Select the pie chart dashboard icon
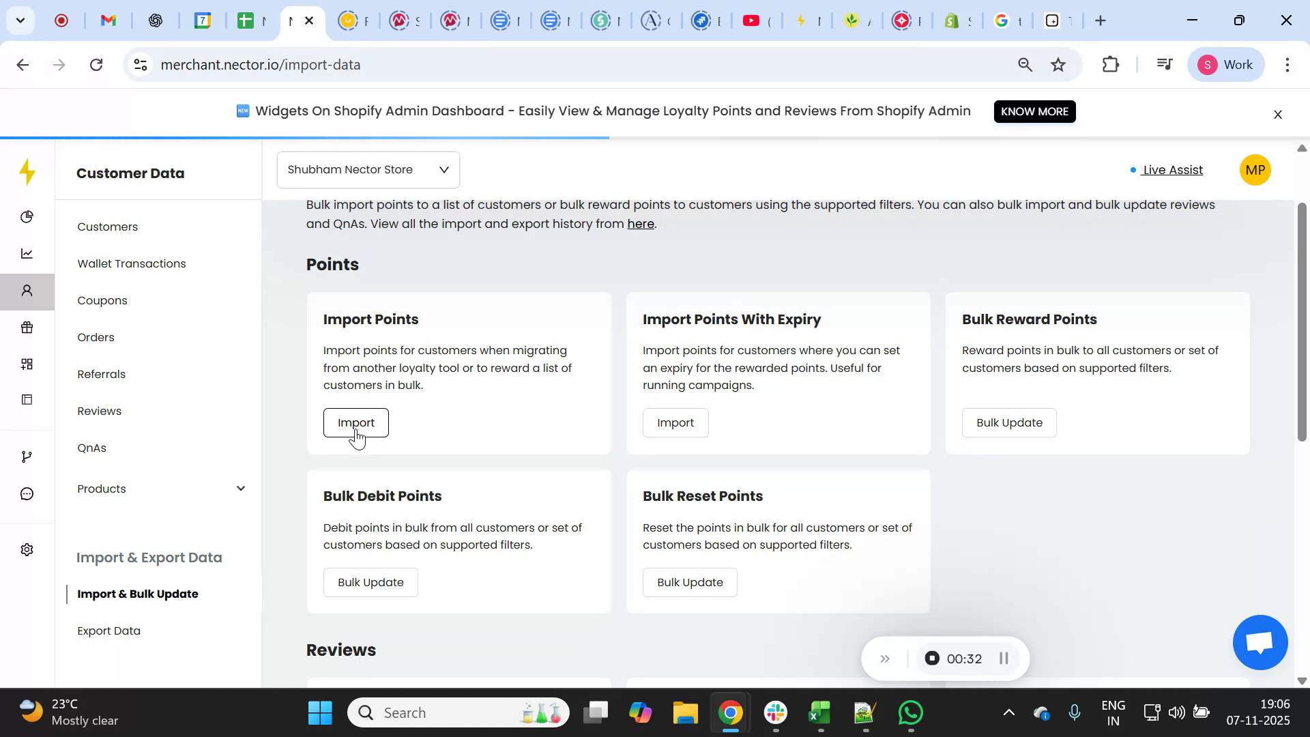The image size is (1310, 737). tap(27, 216)
